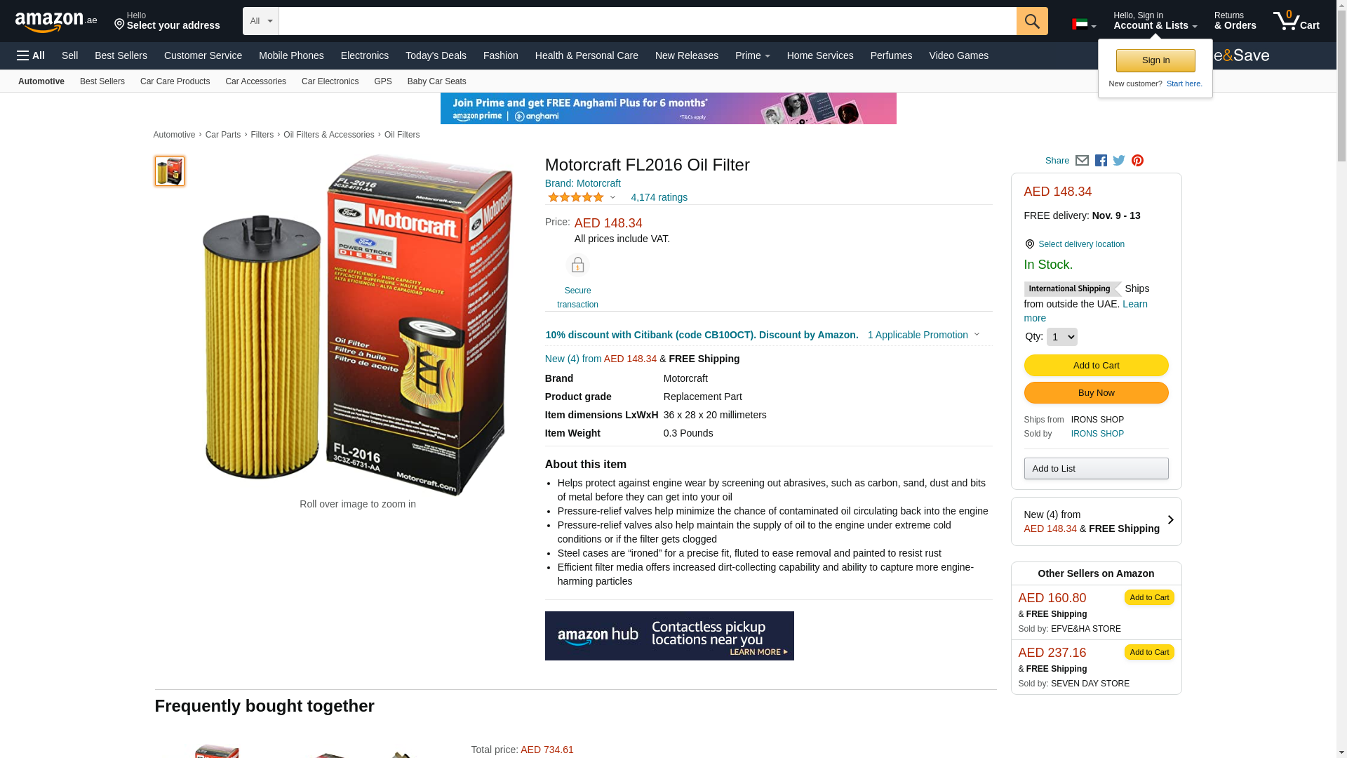Expand 1 Applicable Promotion
Viewport: 1347px width, 758px height.
(923, 335)
